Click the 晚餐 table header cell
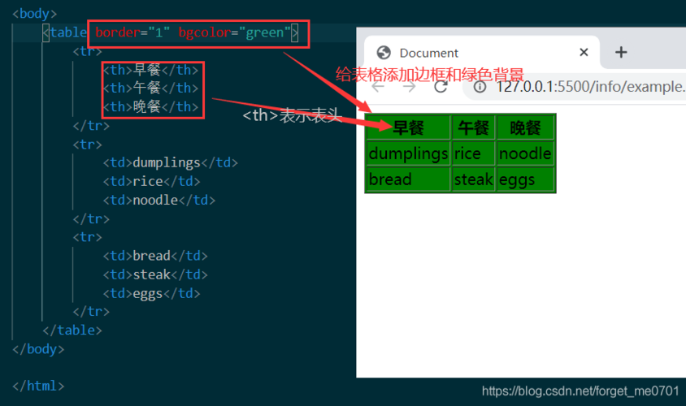 pos(525,127)
